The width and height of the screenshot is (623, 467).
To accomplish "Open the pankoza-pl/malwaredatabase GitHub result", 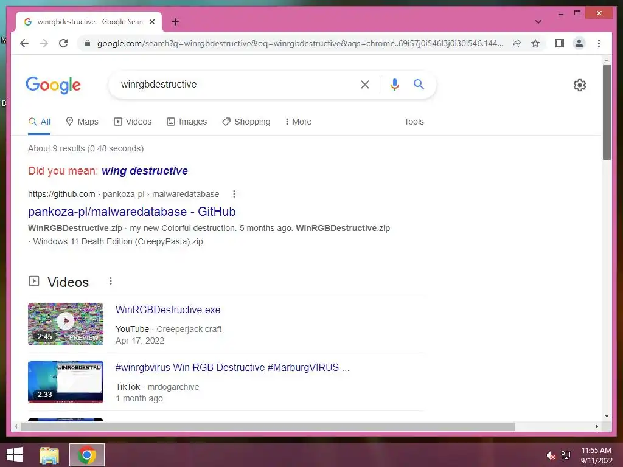I will 131,212.
